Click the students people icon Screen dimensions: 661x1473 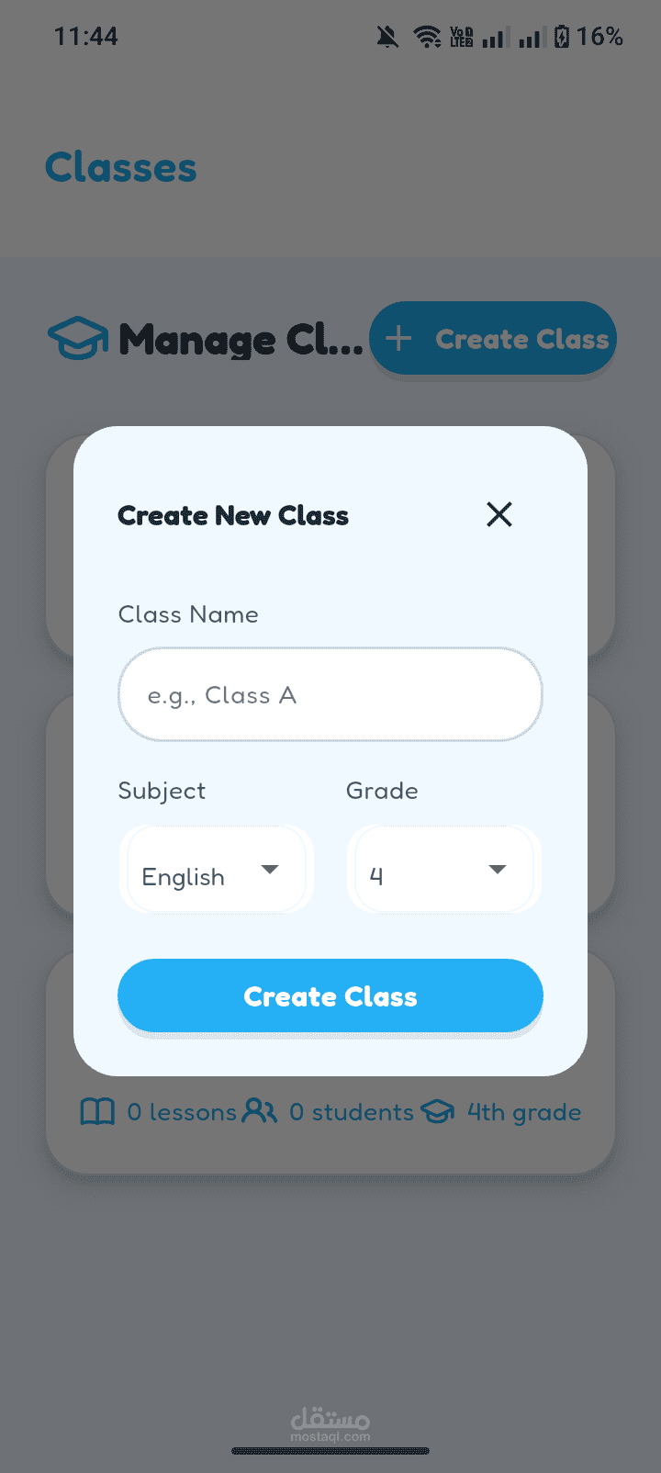click(x=260, y=1112)
